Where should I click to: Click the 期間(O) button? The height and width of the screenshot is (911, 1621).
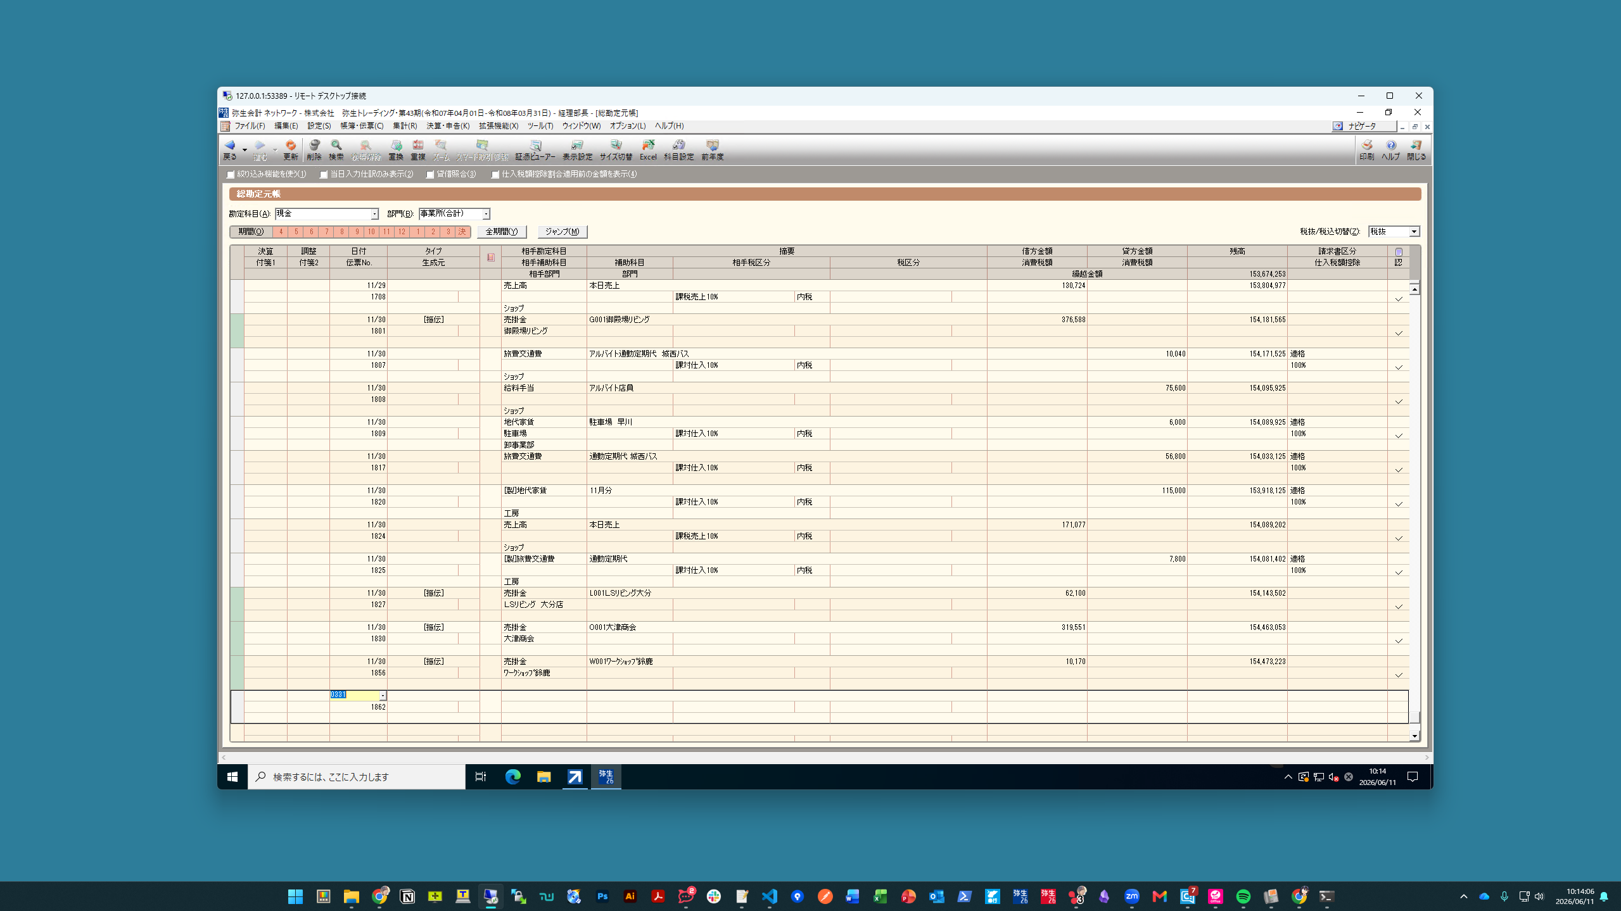tap(251, 232)
